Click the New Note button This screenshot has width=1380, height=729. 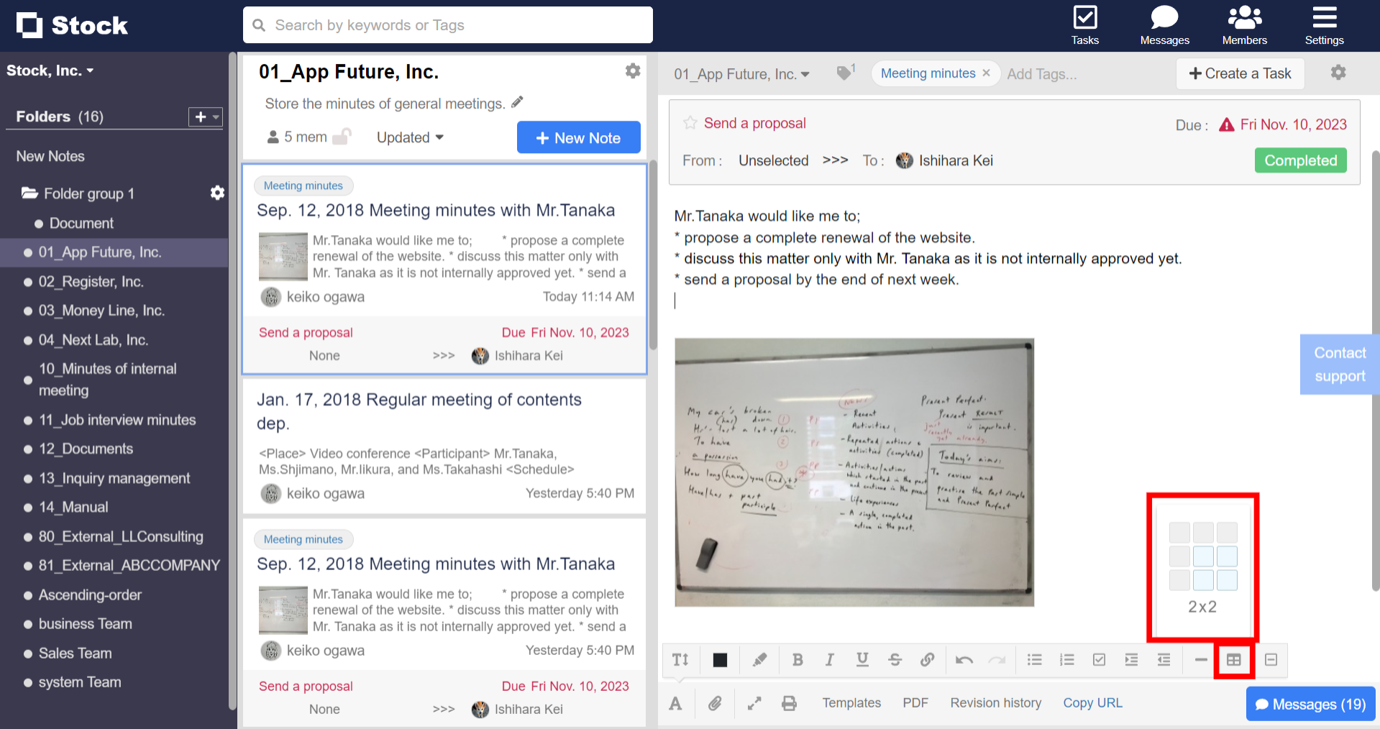[578, 137]
